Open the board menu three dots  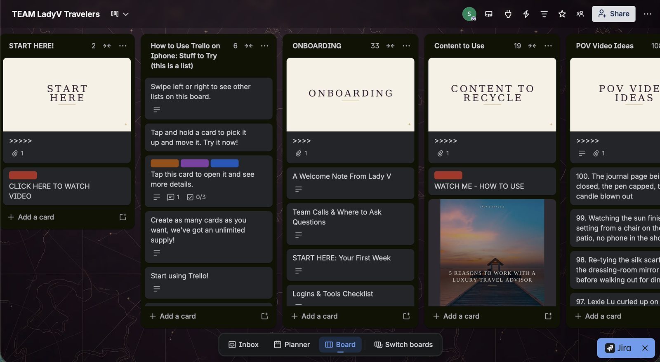(x=648, y=14)
